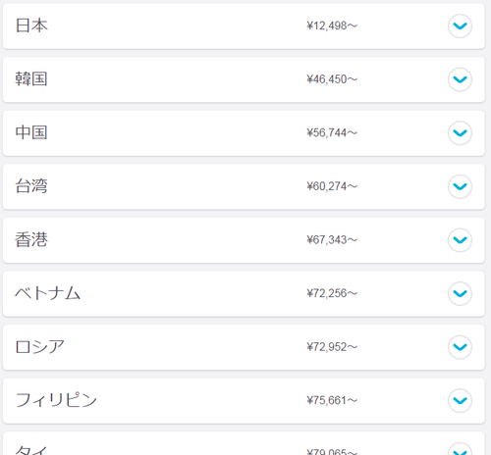
Task: Expand the タイ row chevron
Action: point(460,449)
